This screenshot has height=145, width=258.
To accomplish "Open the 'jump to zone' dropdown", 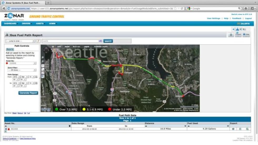I will coord(20,41).
